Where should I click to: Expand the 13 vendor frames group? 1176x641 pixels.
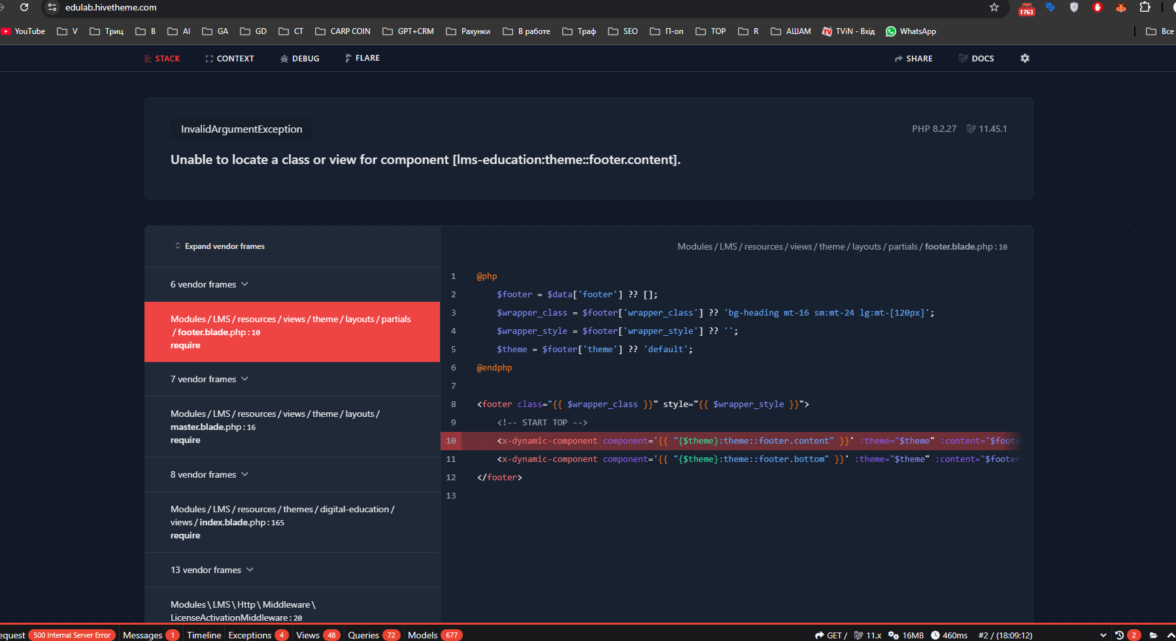[x=292, y=570]
